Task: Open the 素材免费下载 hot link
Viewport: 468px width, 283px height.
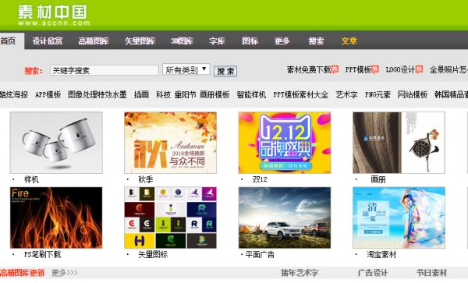Action: coord(312,70)
